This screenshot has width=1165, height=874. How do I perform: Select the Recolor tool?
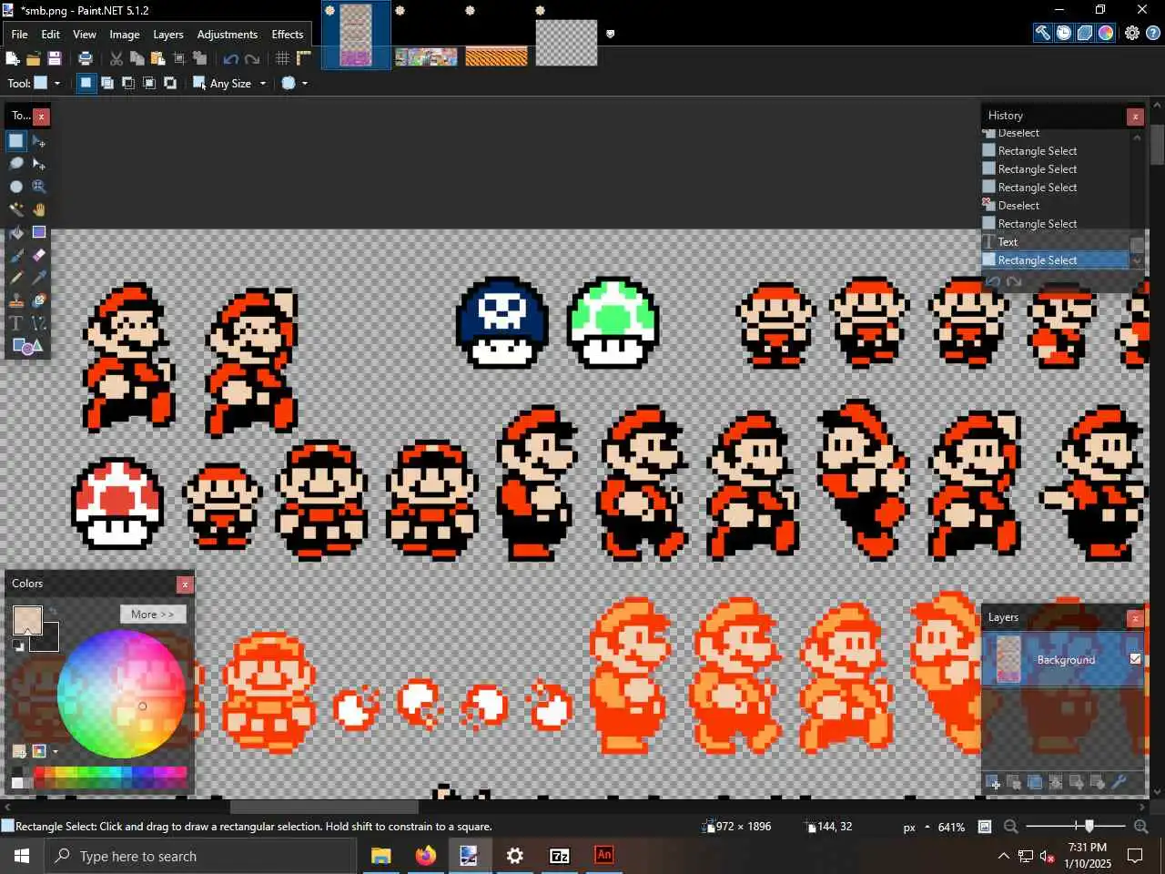point(39,300)
